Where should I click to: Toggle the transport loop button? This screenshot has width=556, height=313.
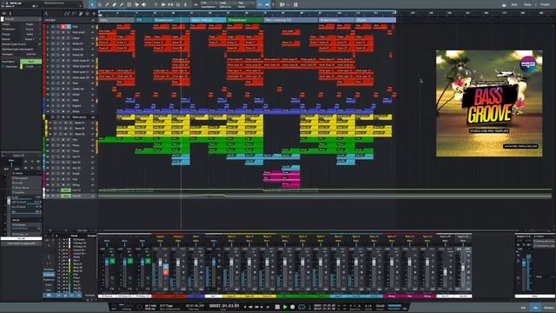[x=301, y=307]
